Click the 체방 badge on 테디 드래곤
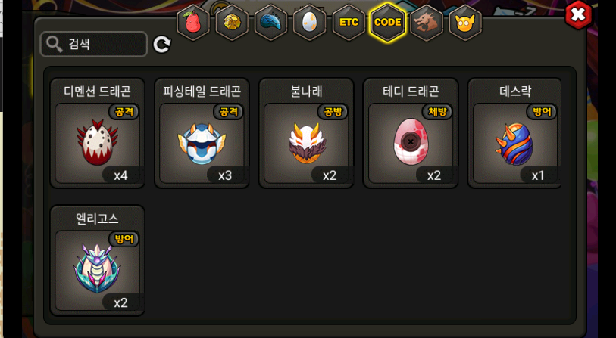616x338 pixels. [437, 112]
